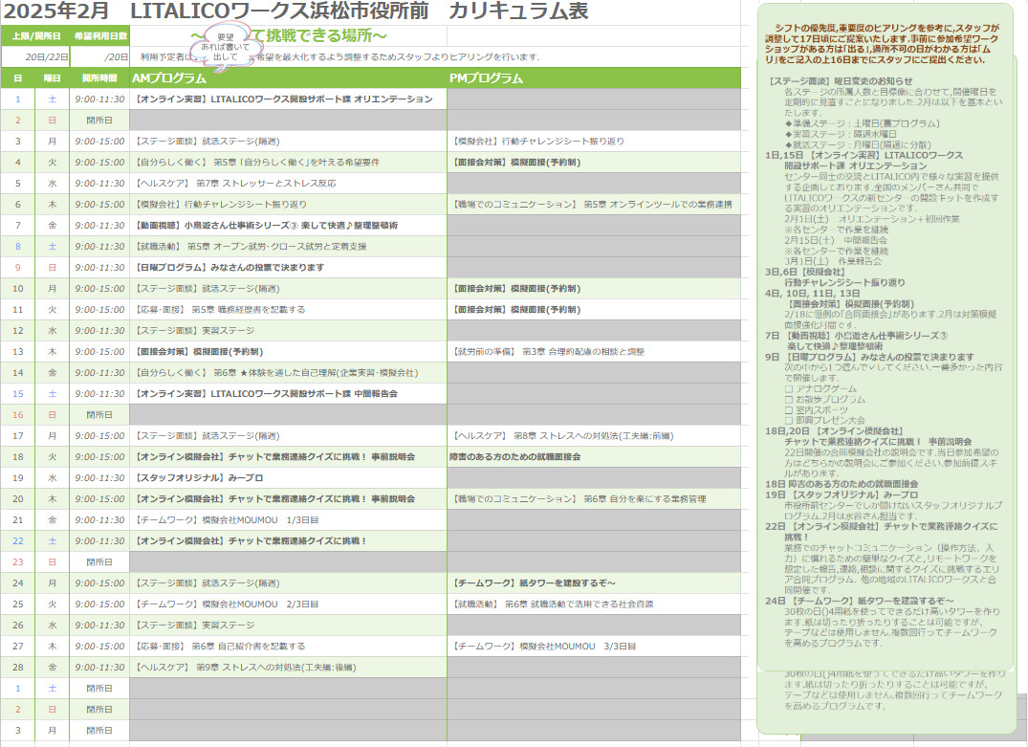Select day 4 PM '模擬面接(予約制)' cell
The width and height of the screenshot is (1028, 747).
(594, 162)
